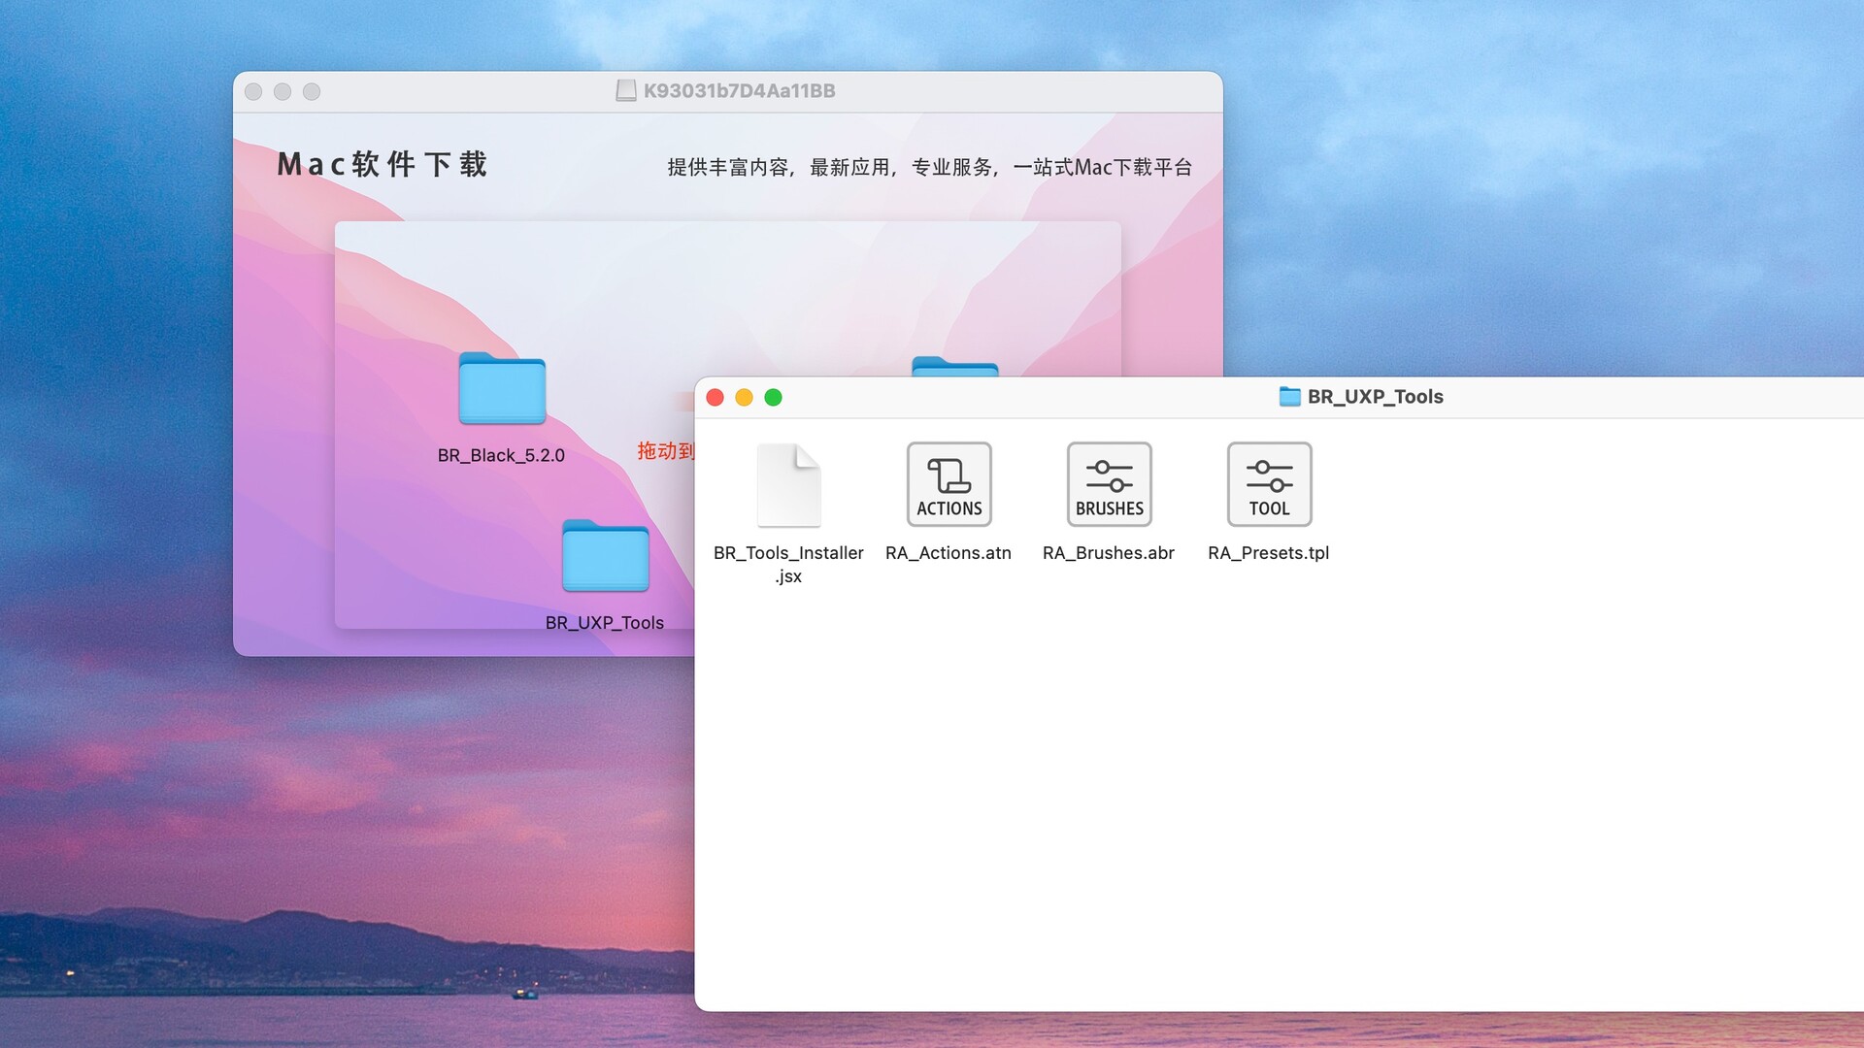Click the BR_UXP_Tools title bar folder icon

pos(1289,397)
